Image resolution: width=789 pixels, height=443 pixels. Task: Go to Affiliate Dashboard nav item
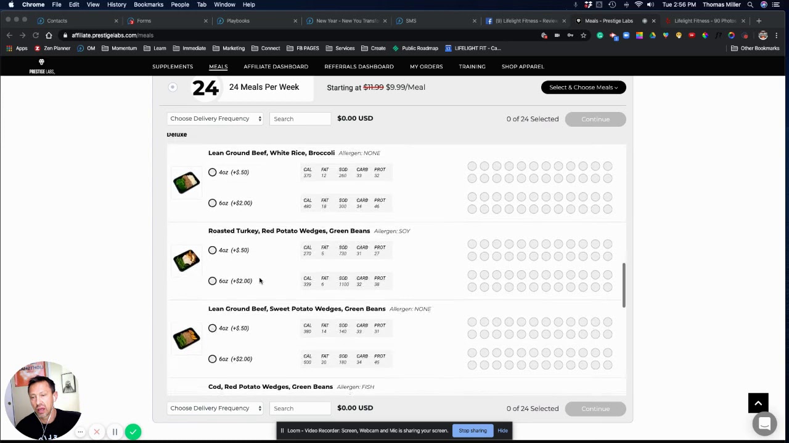point(276,66)
